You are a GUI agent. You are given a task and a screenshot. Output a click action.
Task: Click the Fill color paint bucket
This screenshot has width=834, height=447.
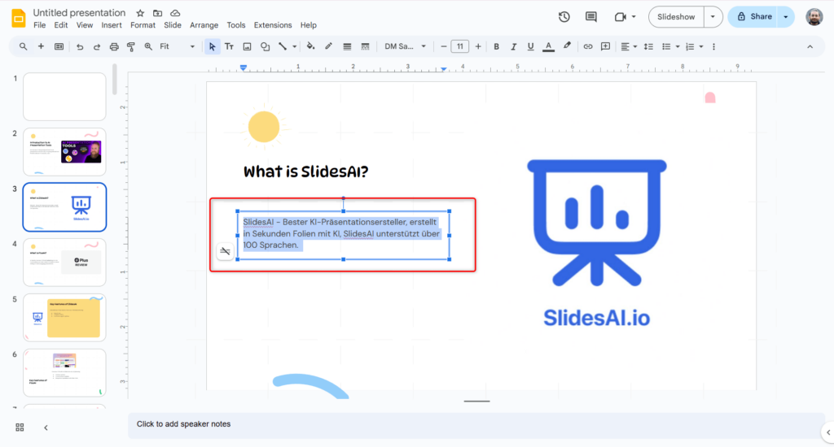coord(310,46)
